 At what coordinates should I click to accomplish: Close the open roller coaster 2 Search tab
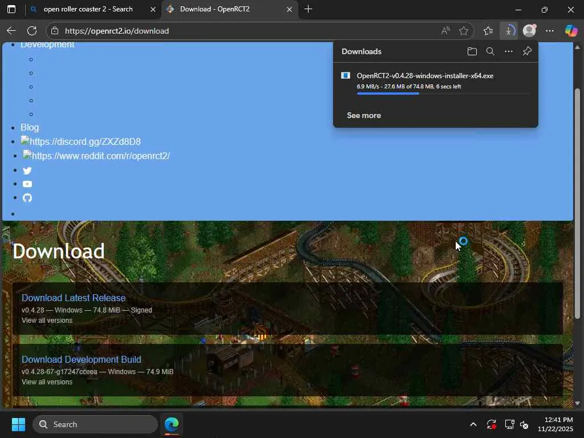pos(153,9)
